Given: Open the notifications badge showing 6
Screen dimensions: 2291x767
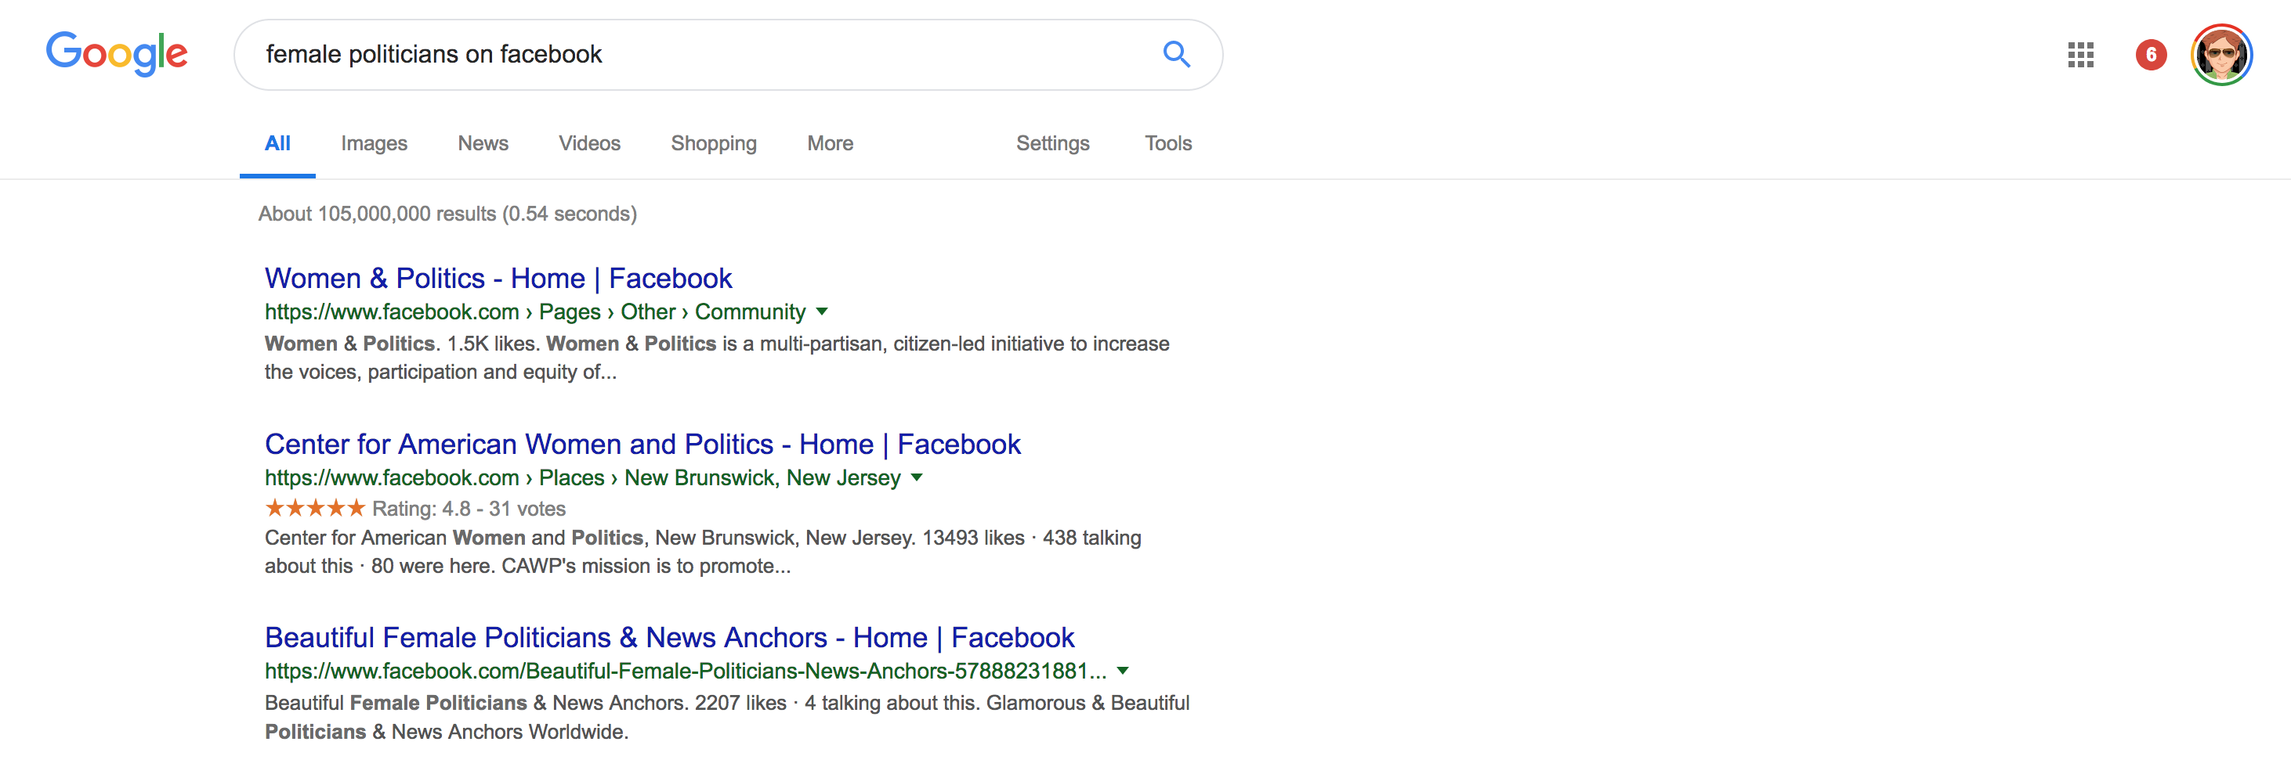Looking at the screenshot, I should point(2151,55).
